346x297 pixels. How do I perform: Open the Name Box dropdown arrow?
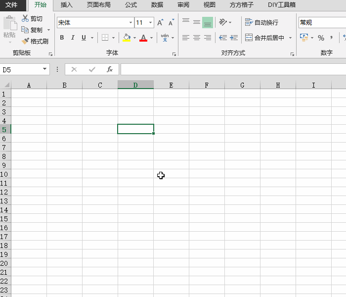[x=44, y=69]
